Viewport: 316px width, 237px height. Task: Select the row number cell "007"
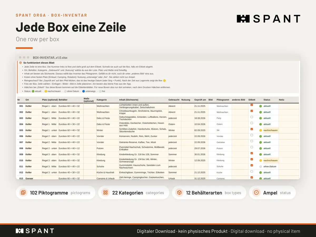(21, 142)
